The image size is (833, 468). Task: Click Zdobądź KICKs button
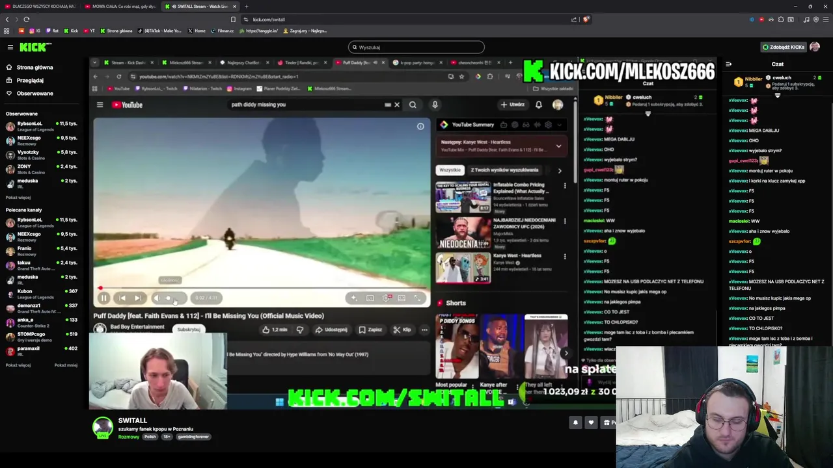(x=784, y=47)
